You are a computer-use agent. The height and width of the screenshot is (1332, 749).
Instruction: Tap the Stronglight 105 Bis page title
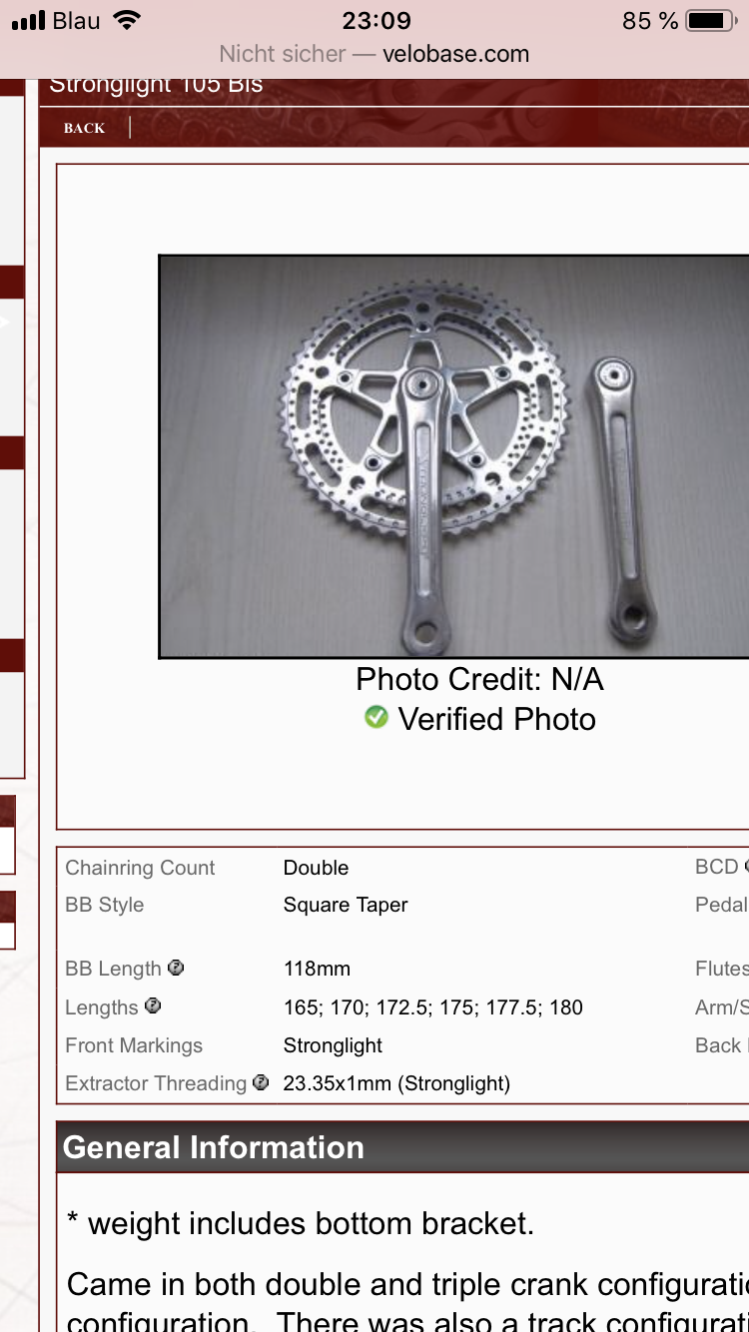(x=156, y=85)
